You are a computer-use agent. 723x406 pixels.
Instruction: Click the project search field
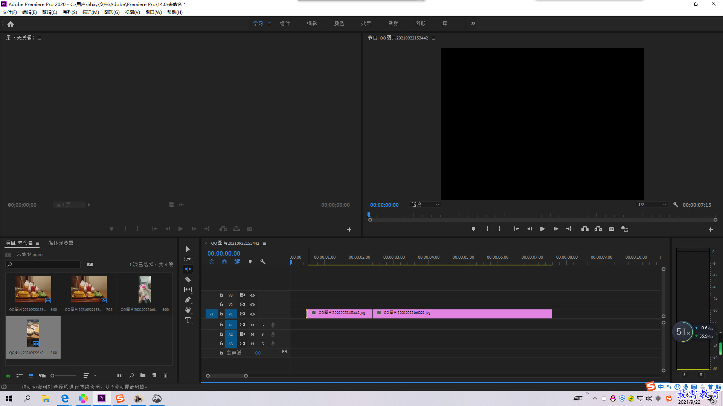tap(43, 265)
